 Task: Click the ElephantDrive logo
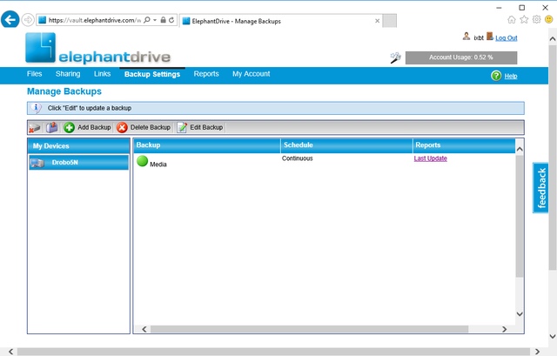(x=98, y=49)
